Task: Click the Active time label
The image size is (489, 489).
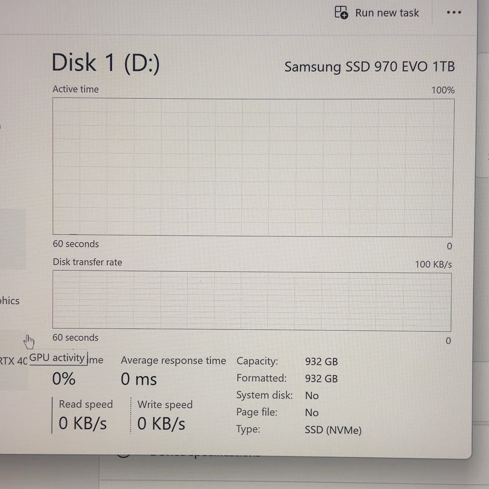Action: pyautogui.click(x=75, y=89)
